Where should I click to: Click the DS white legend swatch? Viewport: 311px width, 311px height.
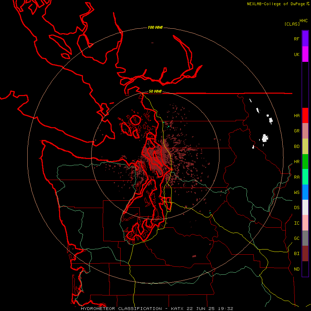pyautogui.click(x=305, y=207)
